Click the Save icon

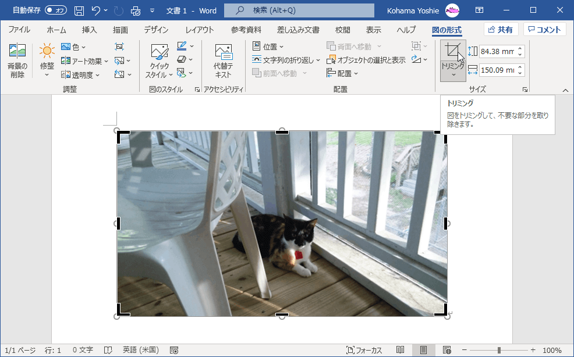coord(79,10)
